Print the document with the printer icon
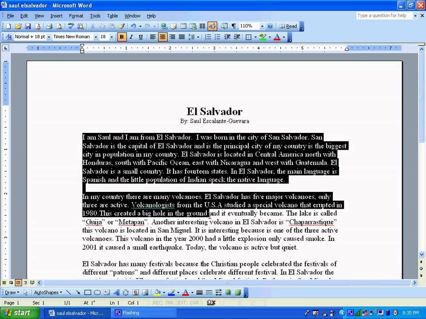The image size is (426, 319). click(x=49, y=26)
